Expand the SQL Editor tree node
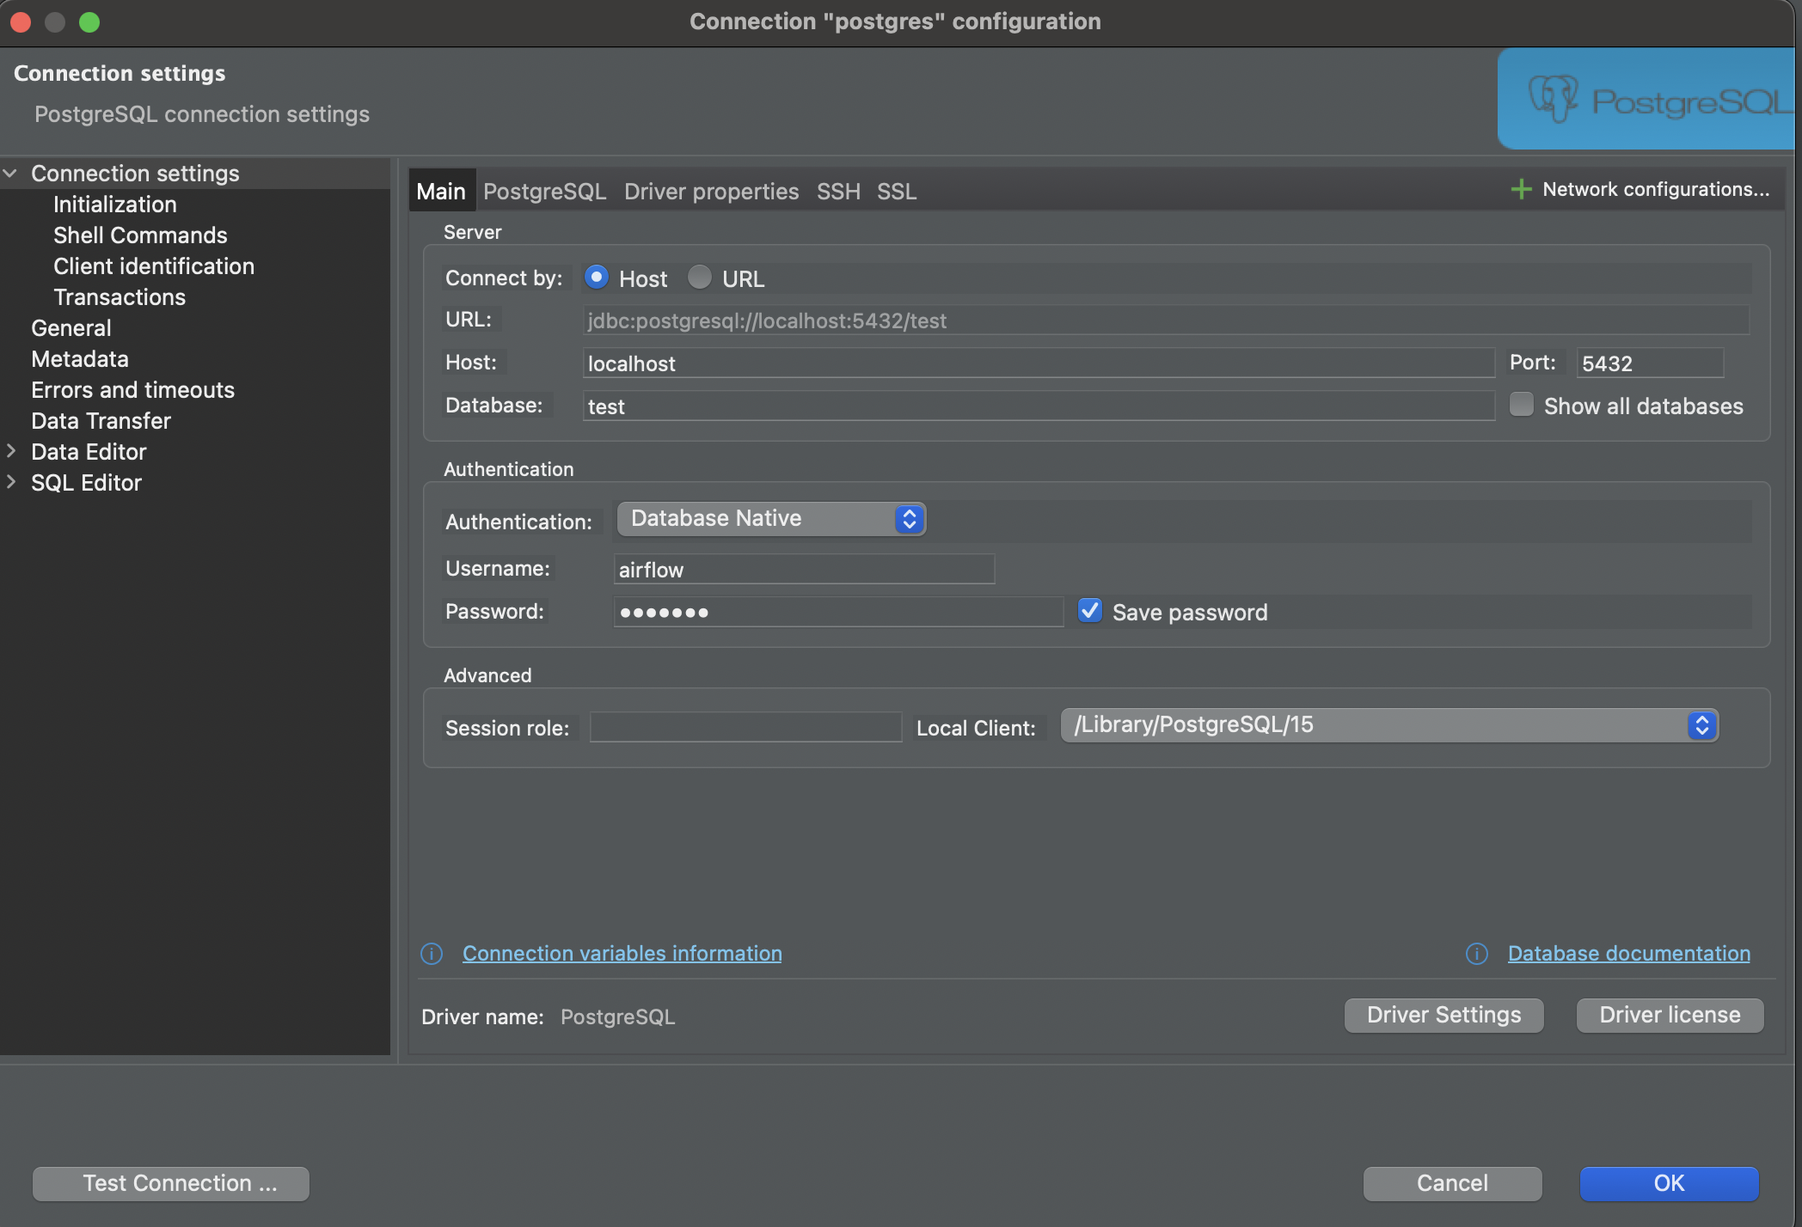 11,482
